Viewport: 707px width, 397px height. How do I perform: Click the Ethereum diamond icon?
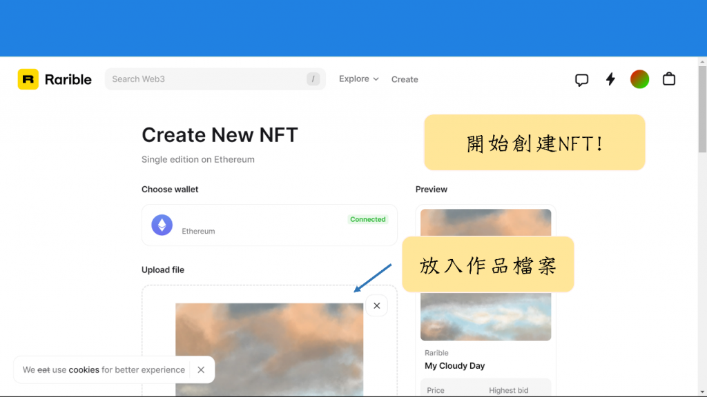162,225
